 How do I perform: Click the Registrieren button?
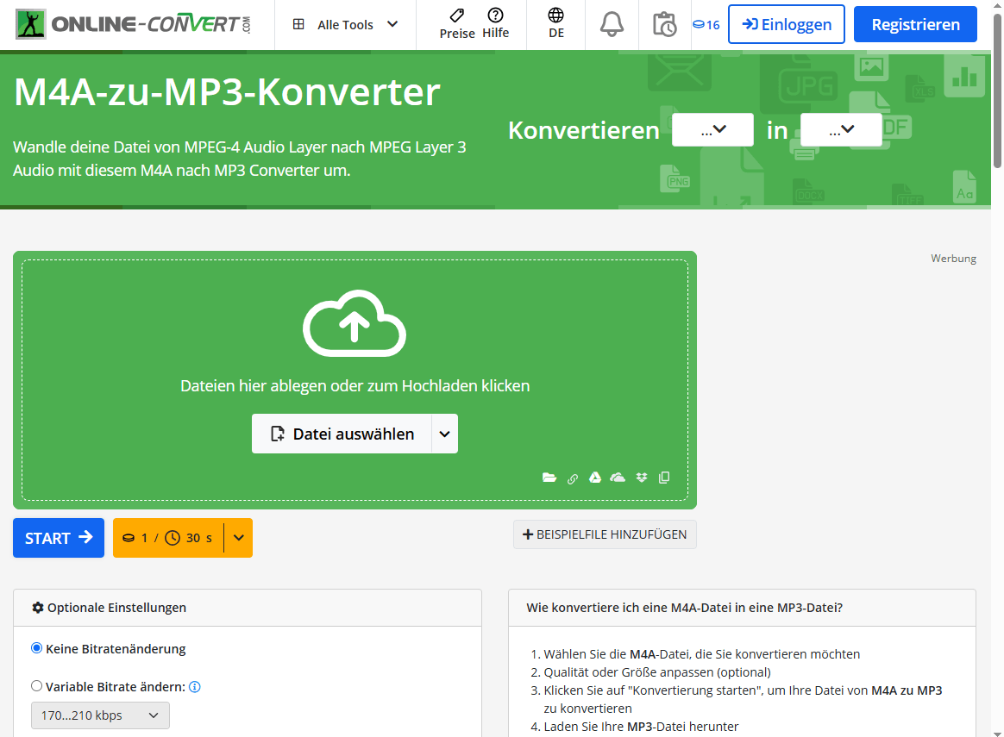tap(915, 24)
